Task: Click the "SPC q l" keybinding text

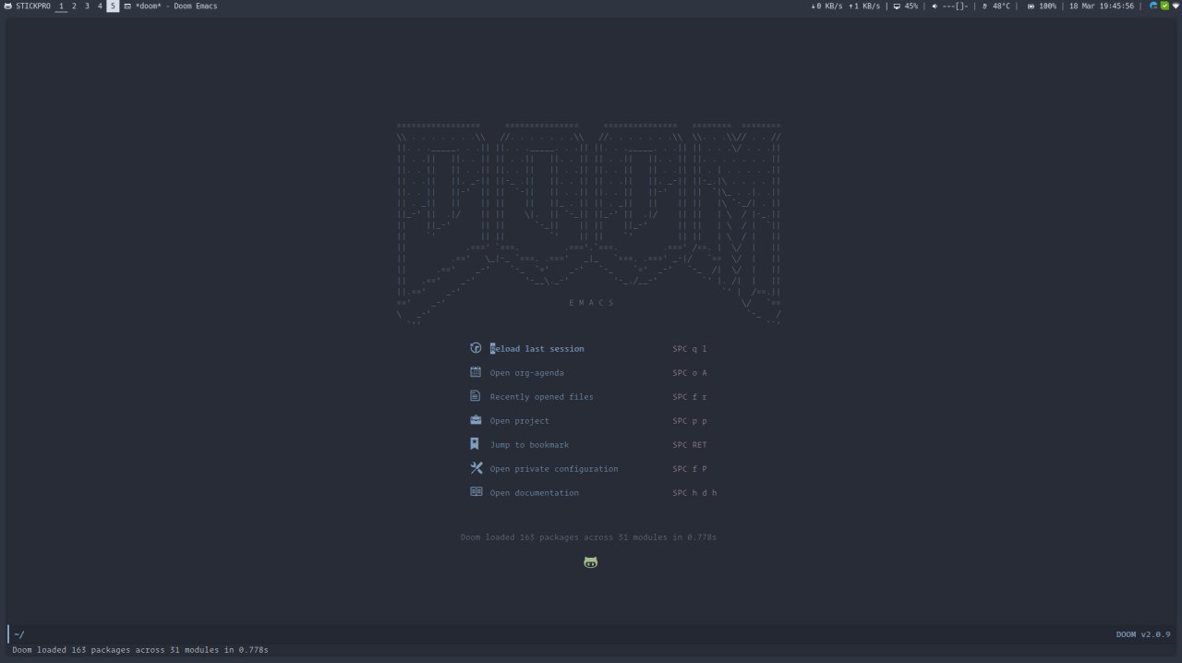Action: pyautogui.click(x=690, y=349)
